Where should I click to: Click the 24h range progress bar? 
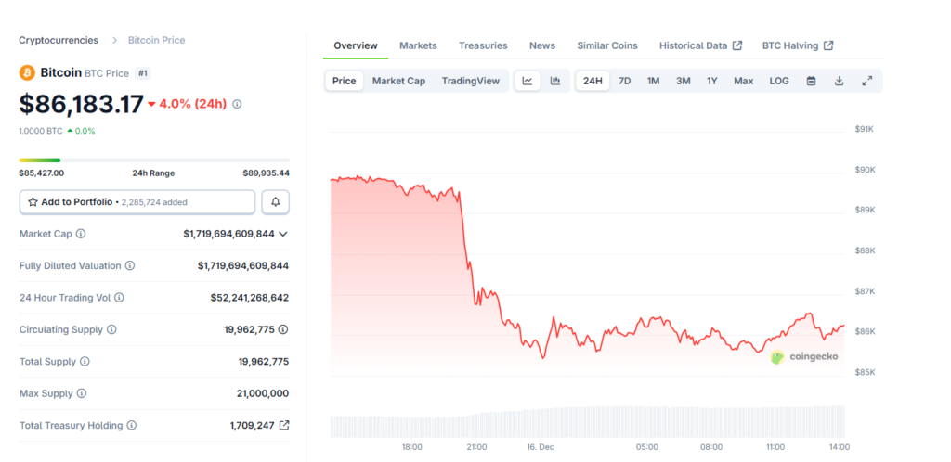pos(153,160)
